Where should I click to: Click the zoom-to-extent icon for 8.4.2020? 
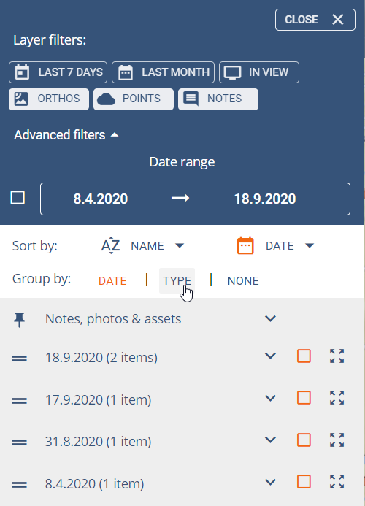coord(337,482)
